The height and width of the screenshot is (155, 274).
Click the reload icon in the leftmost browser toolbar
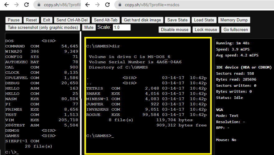click(27, 5)
